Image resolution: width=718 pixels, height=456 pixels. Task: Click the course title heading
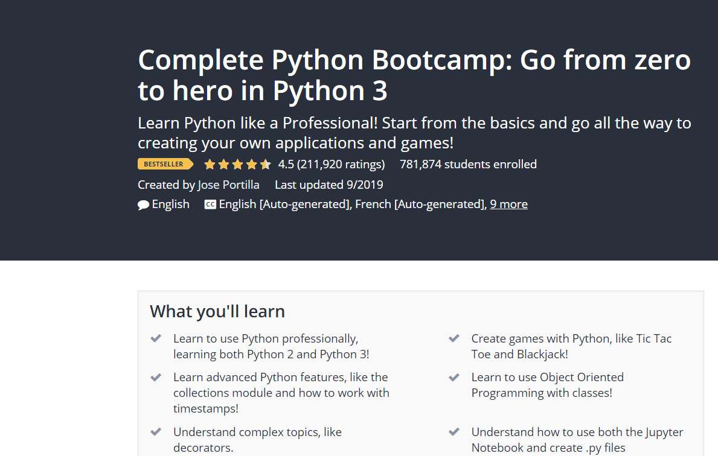coord(414,75)
